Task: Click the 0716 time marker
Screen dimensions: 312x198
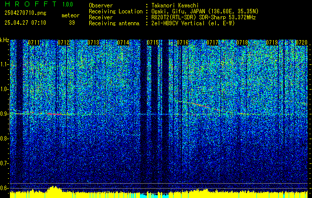Action: [x=183, y=43]
